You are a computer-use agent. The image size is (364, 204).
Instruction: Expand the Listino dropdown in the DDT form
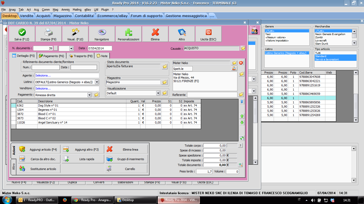[x=97, y=82]
